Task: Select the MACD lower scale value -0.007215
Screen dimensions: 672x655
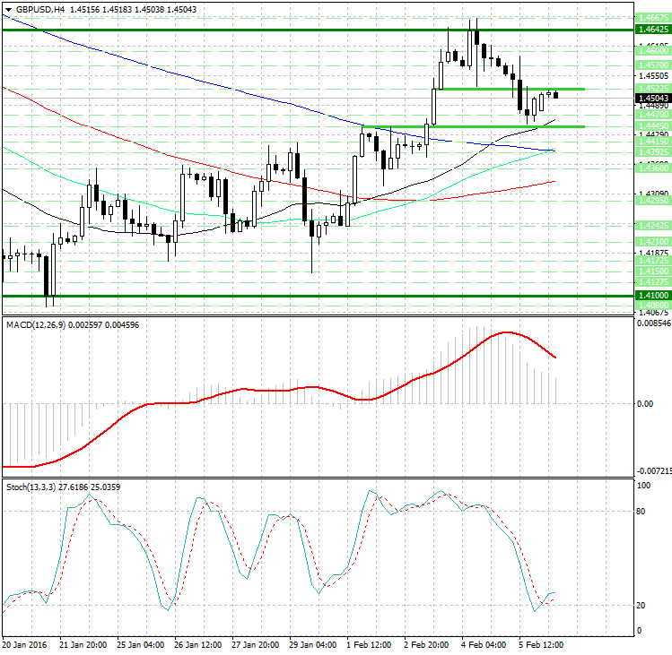Action: [x=654, y=471]
